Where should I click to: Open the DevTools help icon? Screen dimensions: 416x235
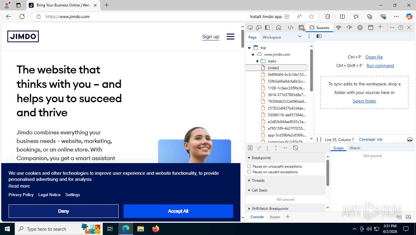click(x=401, y=28)
